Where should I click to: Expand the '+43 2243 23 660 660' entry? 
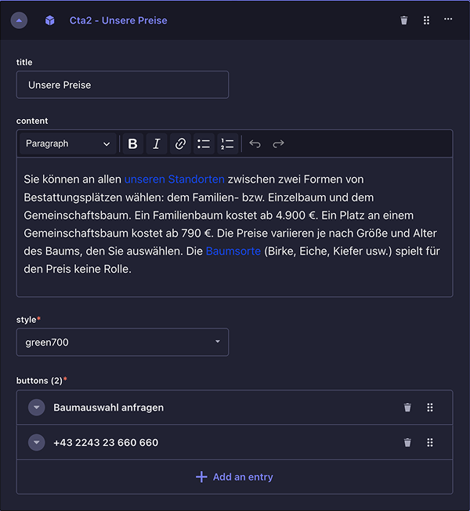click(37, 443)
